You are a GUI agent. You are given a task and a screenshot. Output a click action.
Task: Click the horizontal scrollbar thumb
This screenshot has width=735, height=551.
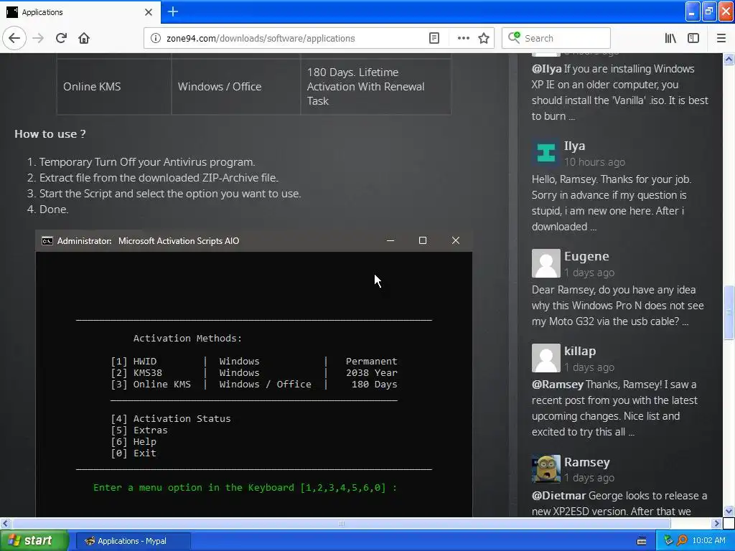point(341,523)
